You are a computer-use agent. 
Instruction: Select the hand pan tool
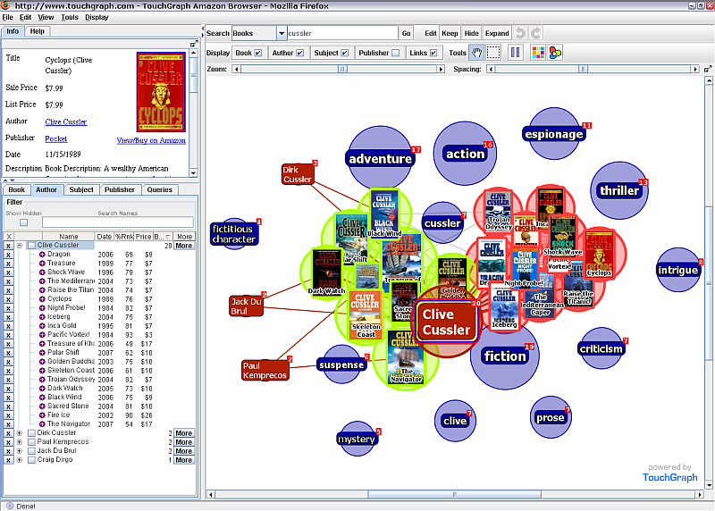tap(476, 53)
